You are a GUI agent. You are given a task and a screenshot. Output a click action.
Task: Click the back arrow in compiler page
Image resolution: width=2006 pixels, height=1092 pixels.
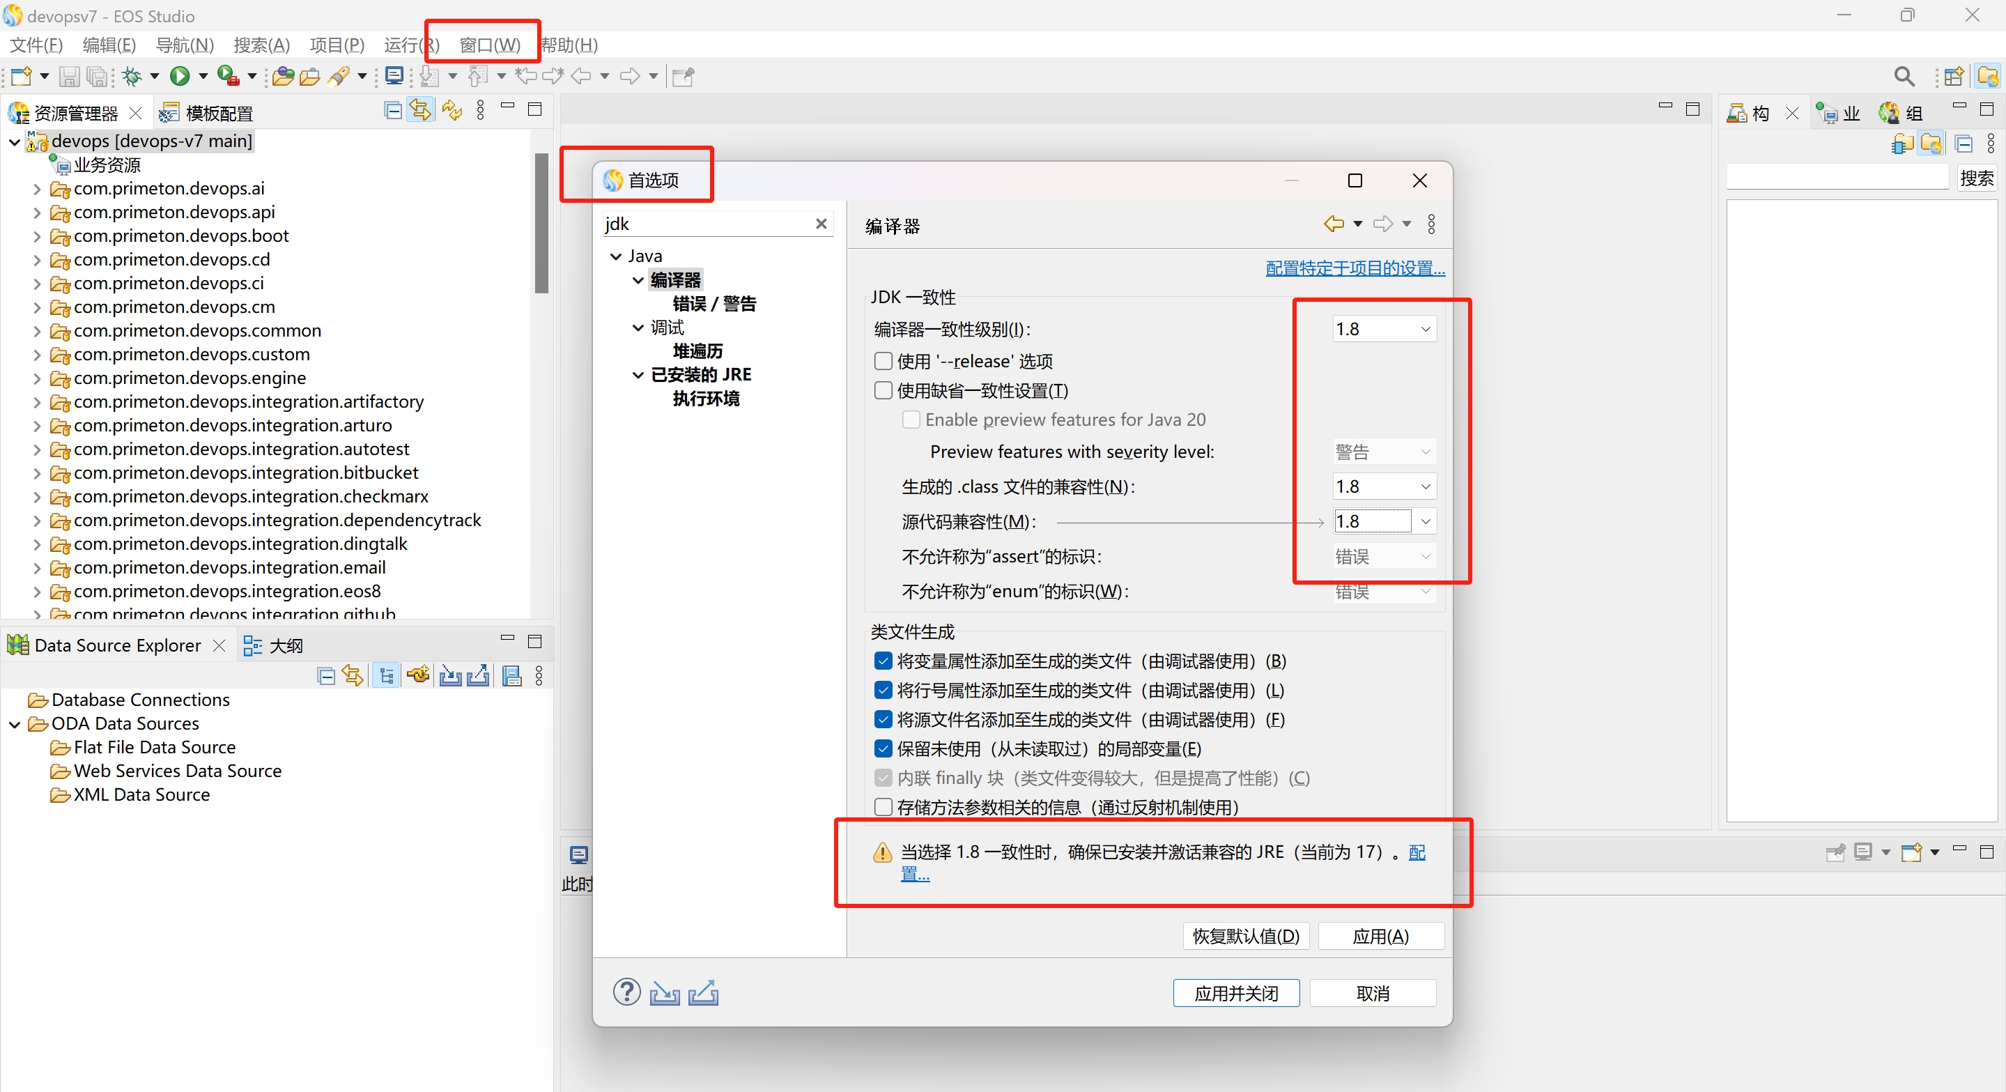1333,224
